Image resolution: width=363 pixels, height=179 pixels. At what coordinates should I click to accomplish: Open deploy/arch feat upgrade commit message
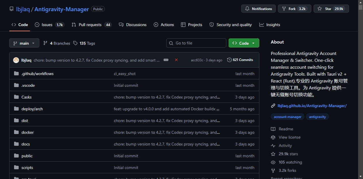[x=167, y=109]
